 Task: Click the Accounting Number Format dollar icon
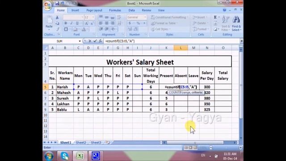click(130, 23)
